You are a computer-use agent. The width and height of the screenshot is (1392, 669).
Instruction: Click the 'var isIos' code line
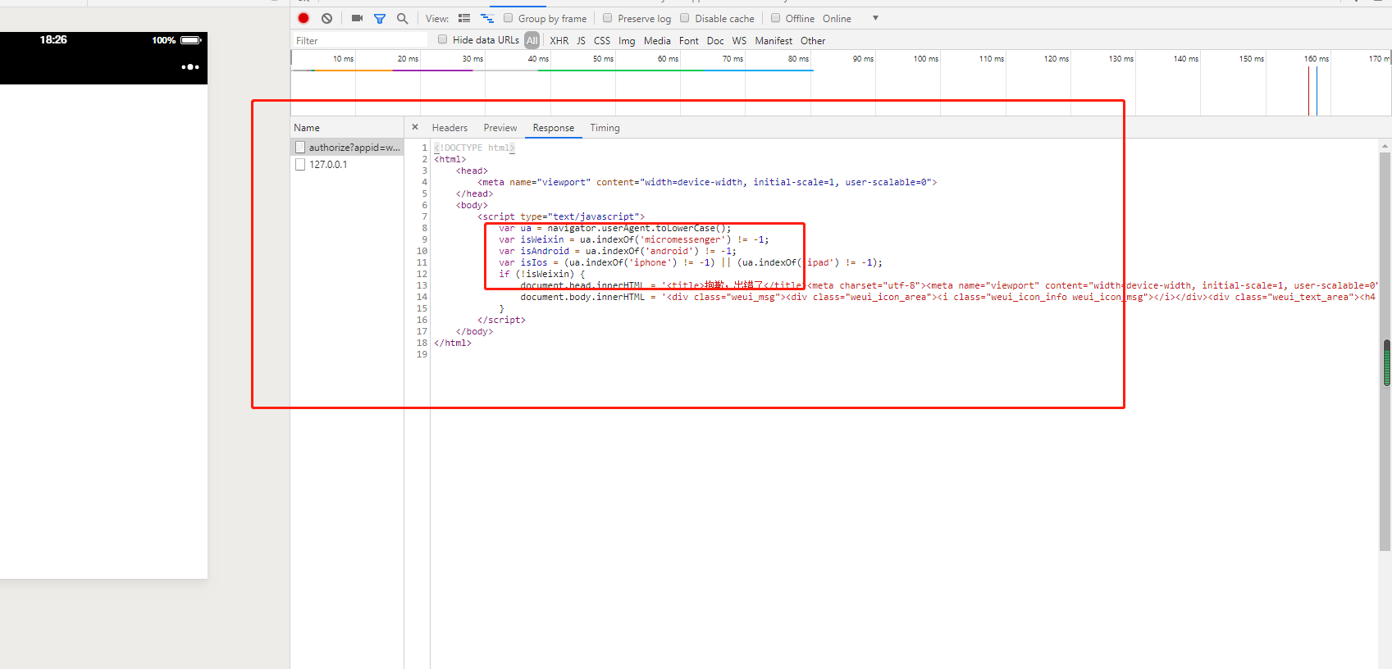click(690, 262)
